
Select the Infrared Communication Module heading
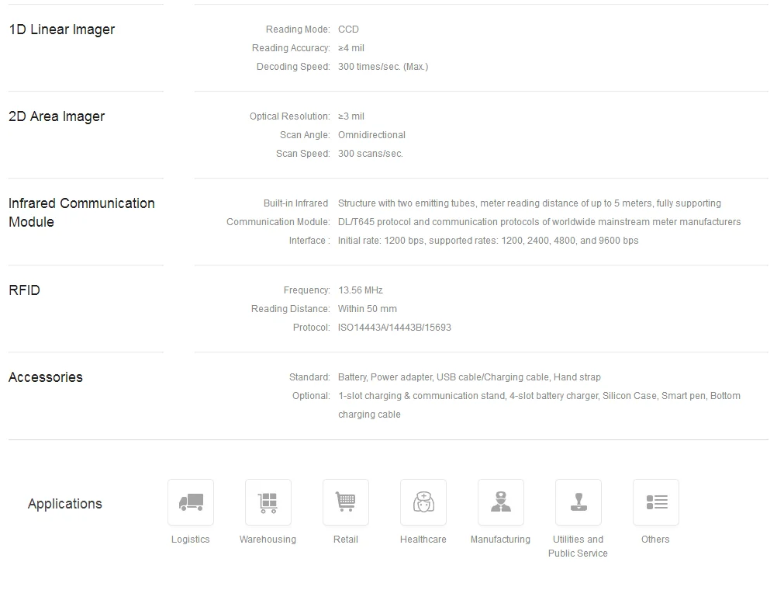[81, 213]
